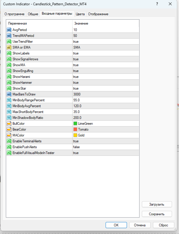The height and width of the screenshot is (234, 179).
Task: Click the MinShadowBodyRatio value 200.0
Action: coord(77,118)
